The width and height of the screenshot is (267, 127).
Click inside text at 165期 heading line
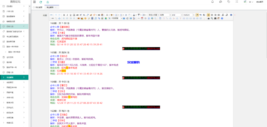point(60,53)
